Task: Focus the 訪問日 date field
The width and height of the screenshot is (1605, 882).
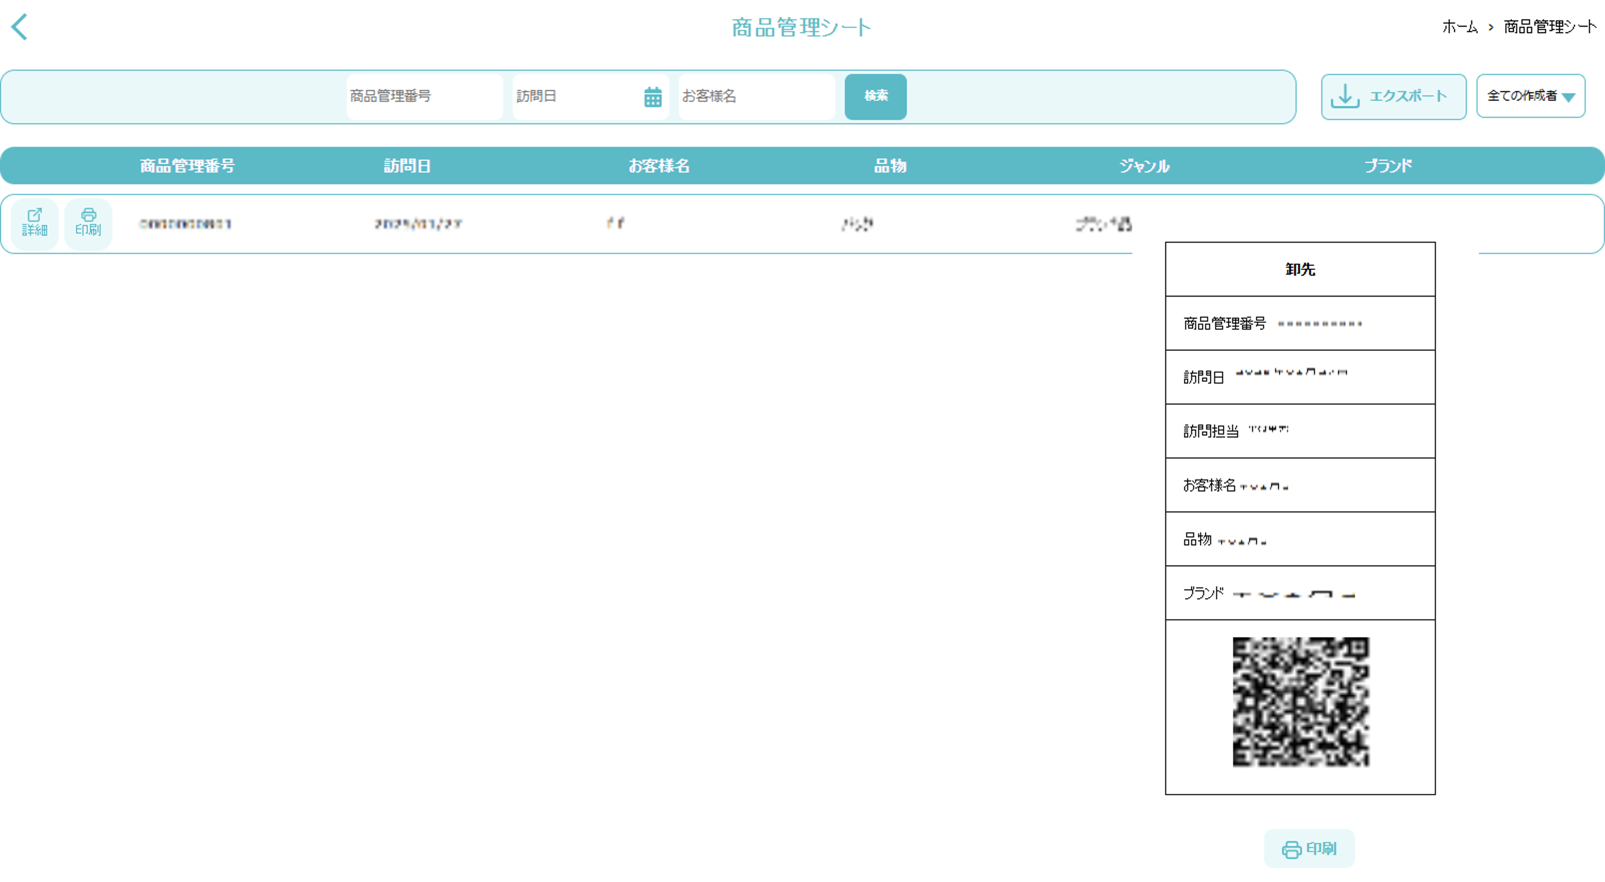Action: tap(590, 97)
